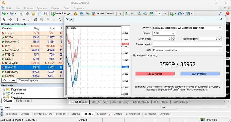This screenshot has width=231, height=122.
Task: Select the crosshair tool
Action: tap(10, 19)
